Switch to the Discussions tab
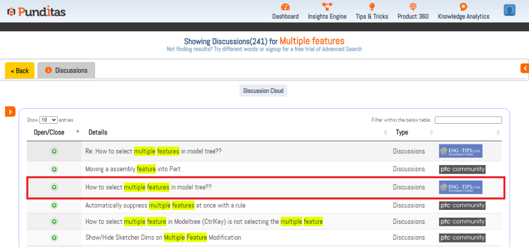The width and height of the screenshot is (529, 247). (x=66, y=71)
